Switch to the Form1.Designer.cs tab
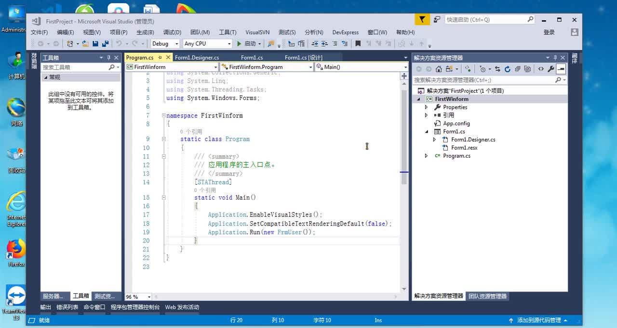Image resolution: width=617 pixels, height=328 pixels. coord(197,57)
